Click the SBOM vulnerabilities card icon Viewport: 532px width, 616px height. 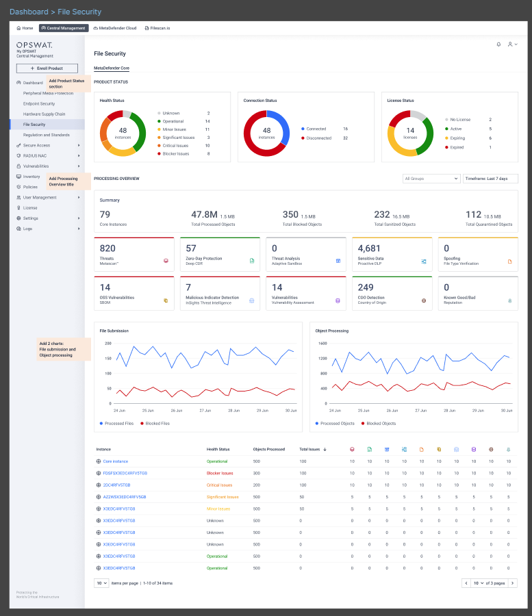[x=165, y=300]
